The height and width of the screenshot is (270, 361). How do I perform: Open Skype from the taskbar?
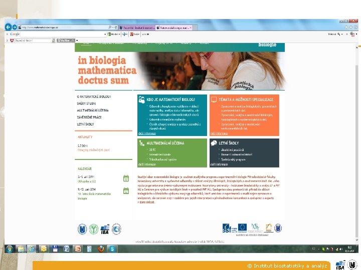tap(112, 249)
